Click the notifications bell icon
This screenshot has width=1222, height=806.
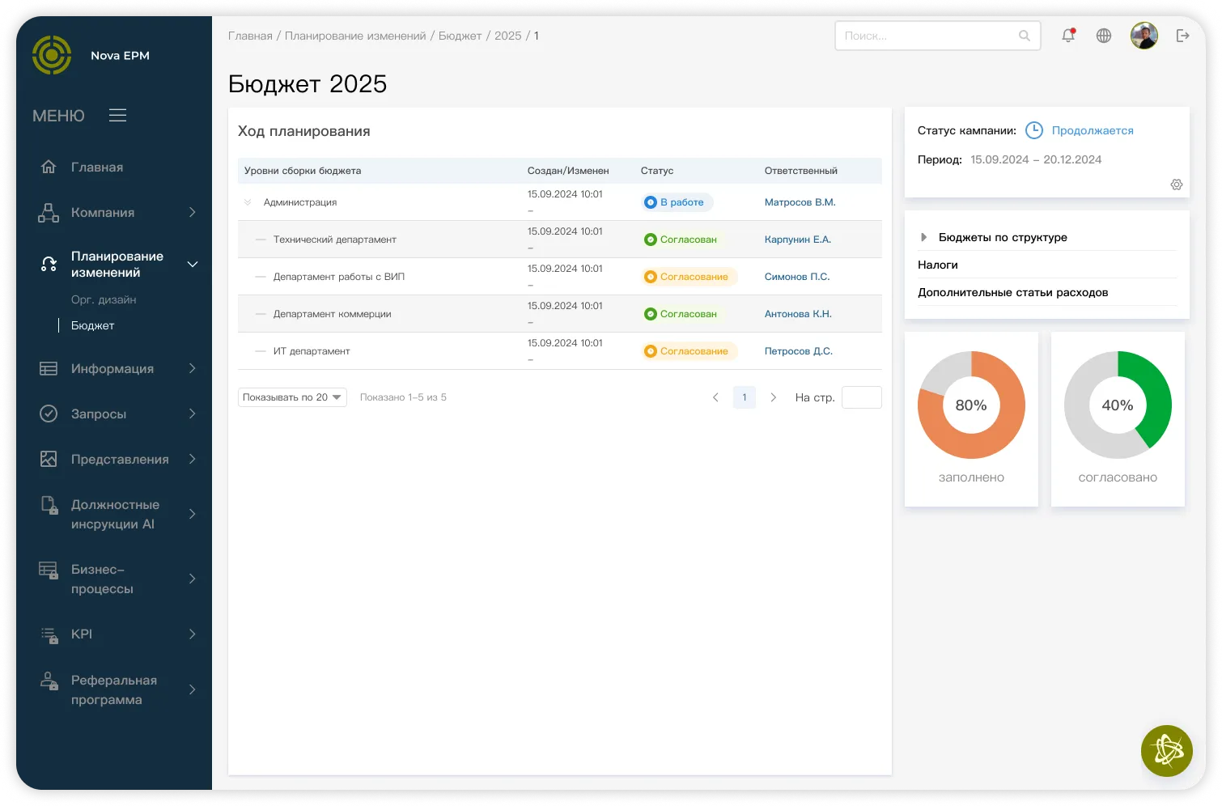pyautogui.click(x=1068, y=36)
